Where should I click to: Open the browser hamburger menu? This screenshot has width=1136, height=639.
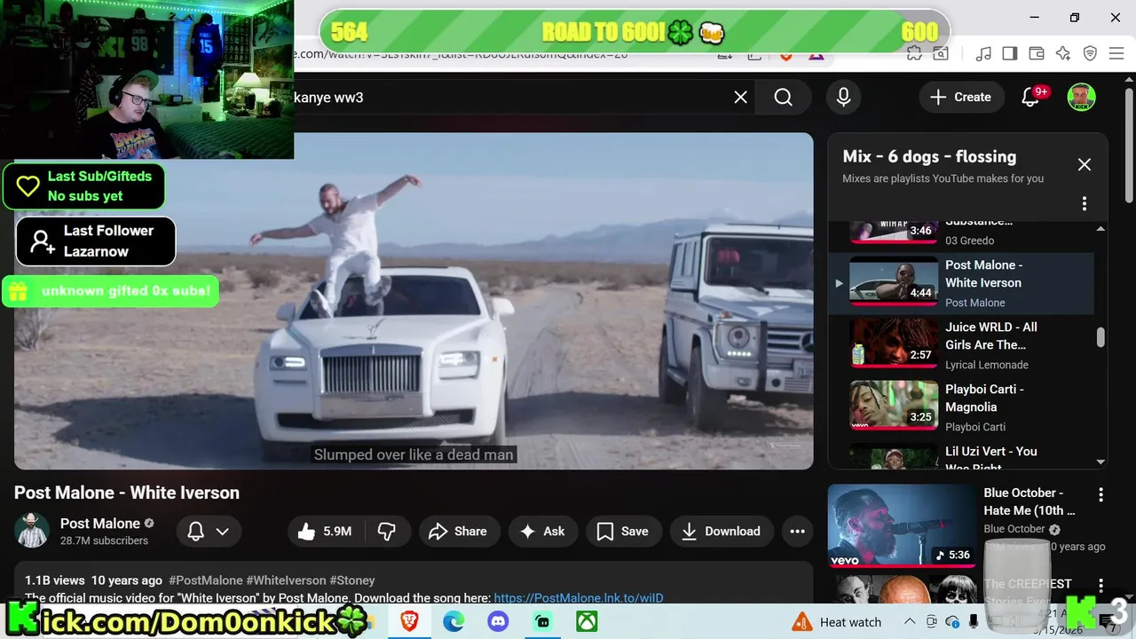(1116, 54)
